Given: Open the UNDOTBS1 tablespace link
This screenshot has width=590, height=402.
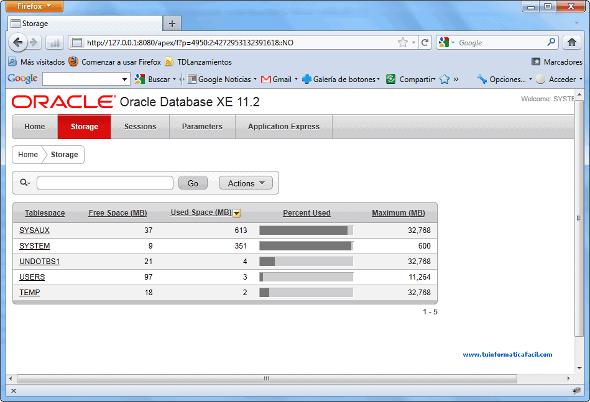Looking at the screenshot, I should tap(39, 262).
